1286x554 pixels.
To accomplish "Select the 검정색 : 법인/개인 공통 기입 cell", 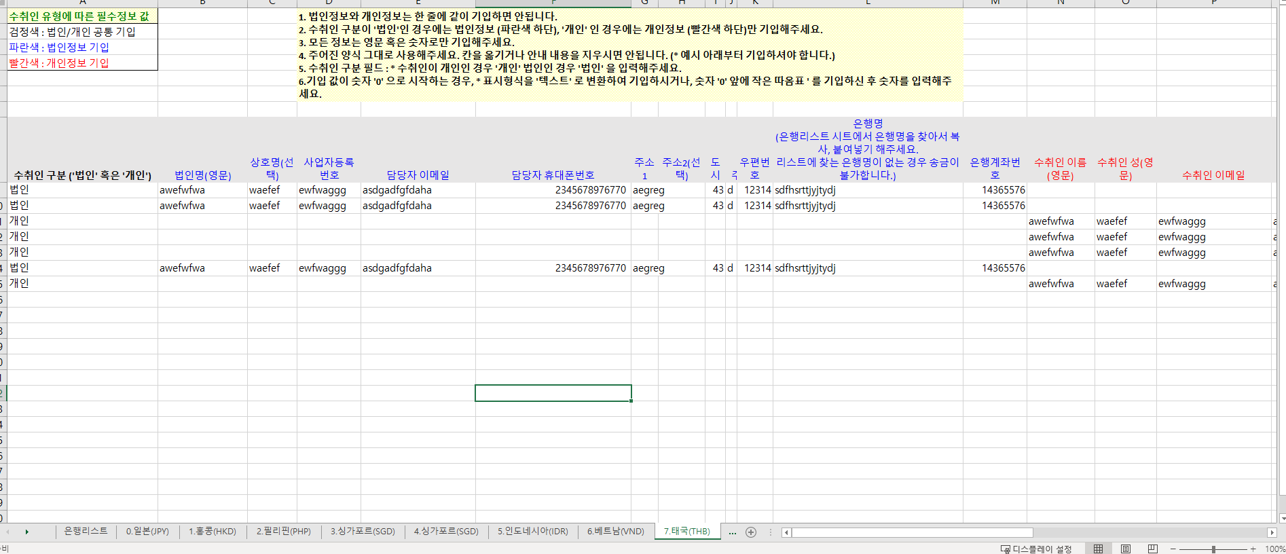I will click(x=82, y=31).
